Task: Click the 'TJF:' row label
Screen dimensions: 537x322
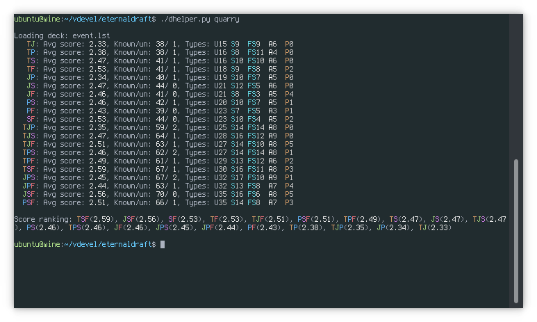Action: tap(31, 145)
